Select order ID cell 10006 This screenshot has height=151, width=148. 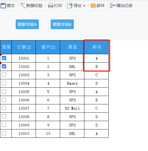coord(24,100)
